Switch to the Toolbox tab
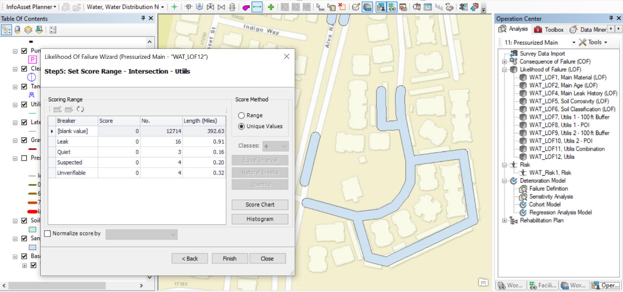Screen dimensions: 623x292 click(549, 29)
